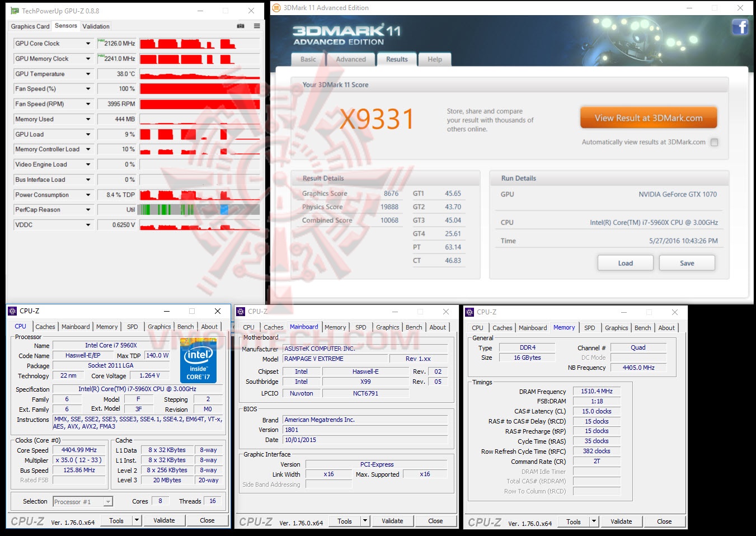The height and width of the screenshot is (536, 756).
Task: Click the DRAM Frequency value 1510.4 MHz
Action: point(597,392)
